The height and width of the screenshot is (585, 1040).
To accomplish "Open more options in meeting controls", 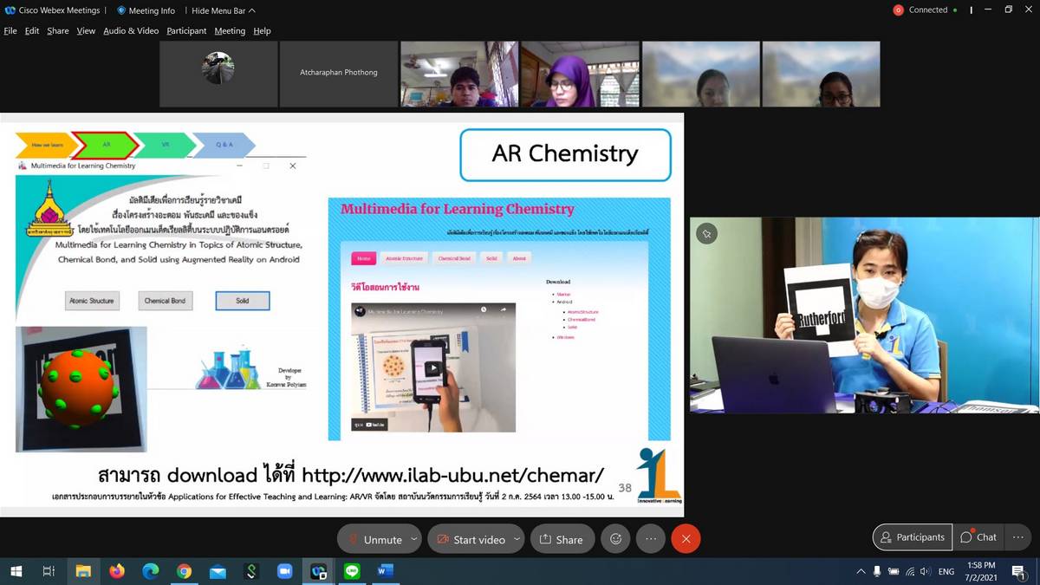I will pyautogui.click(x=651, y=539).
